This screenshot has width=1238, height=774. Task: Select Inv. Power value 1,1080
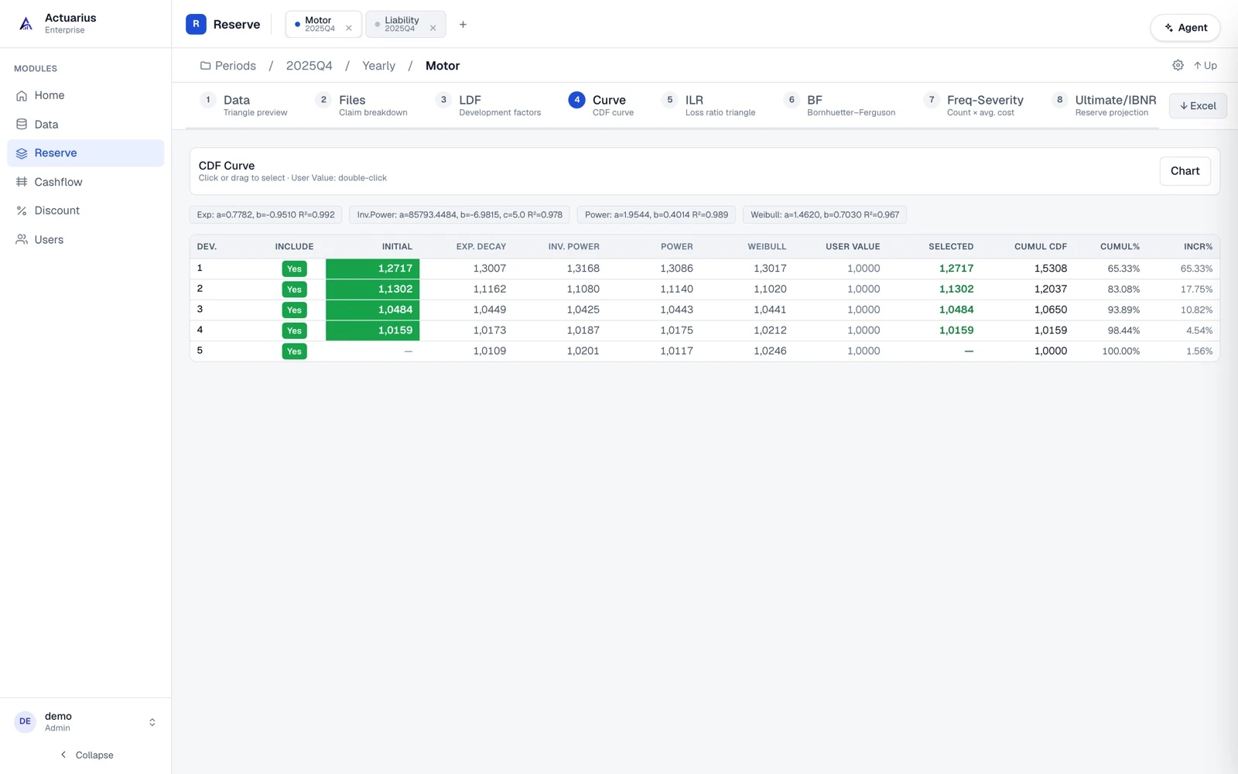click(x=583, y=289)
